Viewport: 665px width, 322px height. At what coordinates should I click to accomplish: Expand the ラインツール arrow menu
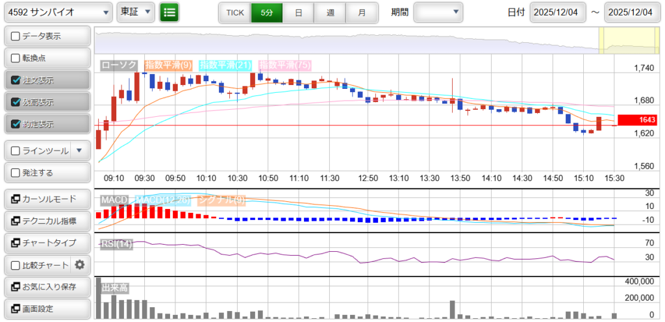pos(79,151)
